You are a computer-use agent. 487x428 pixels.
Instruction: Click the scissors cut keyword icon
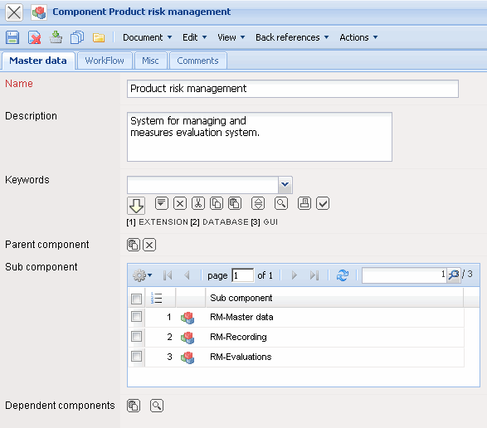coord(198,204)
